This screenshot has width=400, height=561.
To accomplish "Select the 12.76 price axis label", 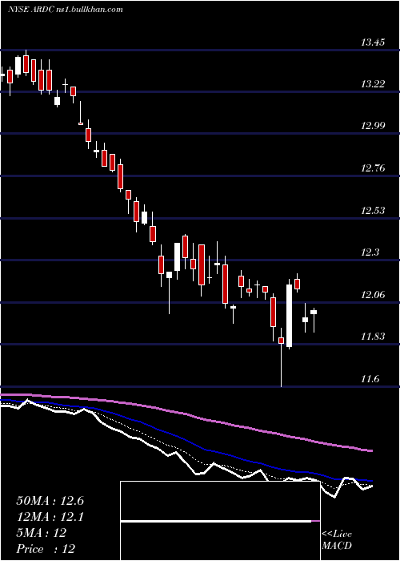I will pyautogui.click(x=373, y=167).
